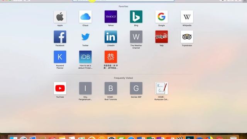Viewport: 247px width, 139px height.
Task: Open the Wikipedia favorite
Action: pos(187,17)
